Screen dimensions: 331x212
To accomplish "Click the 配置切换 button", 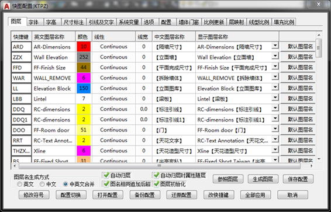I will pyautogui.click(x=71, y=195).
